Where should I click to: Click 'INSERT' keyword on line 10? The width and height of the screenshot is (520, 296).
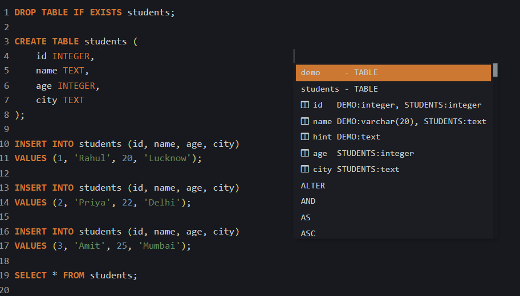(31, 144)
